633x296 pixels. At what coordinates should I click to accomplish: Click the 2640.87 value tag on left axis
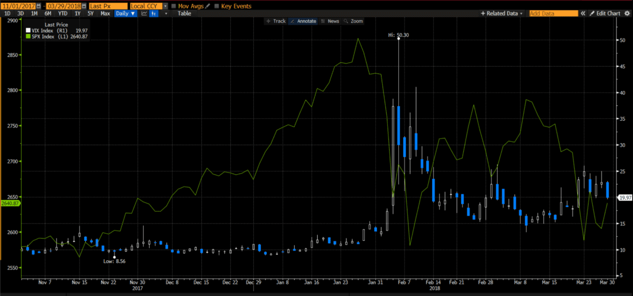pyautogui.click(x=10, y=203)
